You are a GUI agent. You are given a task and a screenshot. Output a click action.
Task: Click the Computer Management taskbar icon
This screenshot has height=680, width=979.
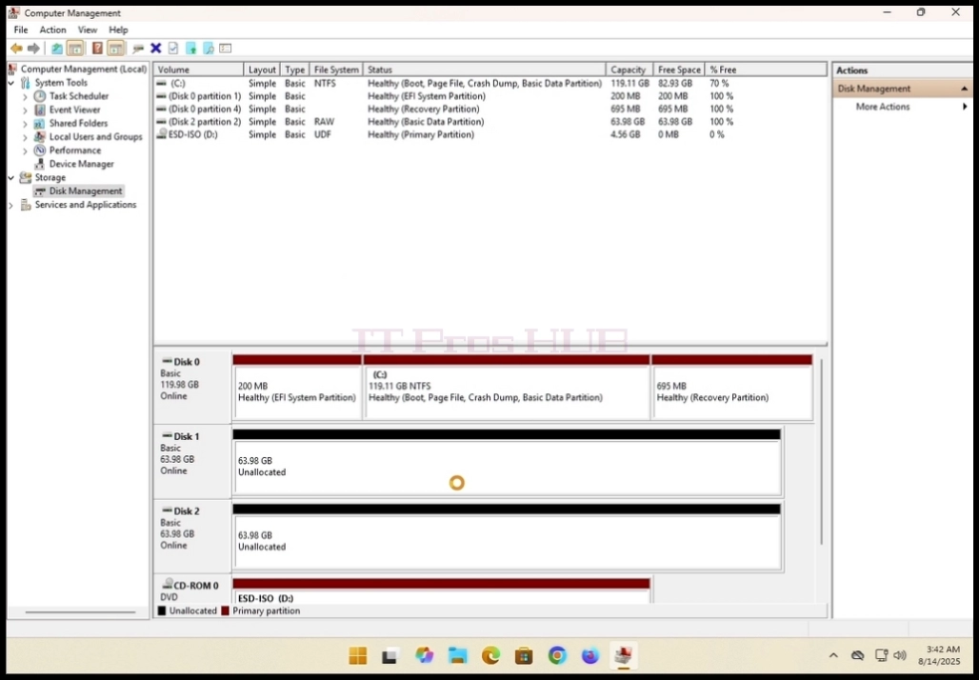(x=623, y=655)
